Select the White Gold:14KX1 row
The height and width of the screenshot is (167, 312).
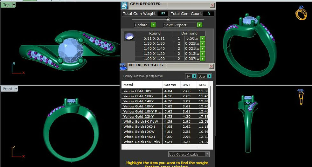[x=165, y=137]
